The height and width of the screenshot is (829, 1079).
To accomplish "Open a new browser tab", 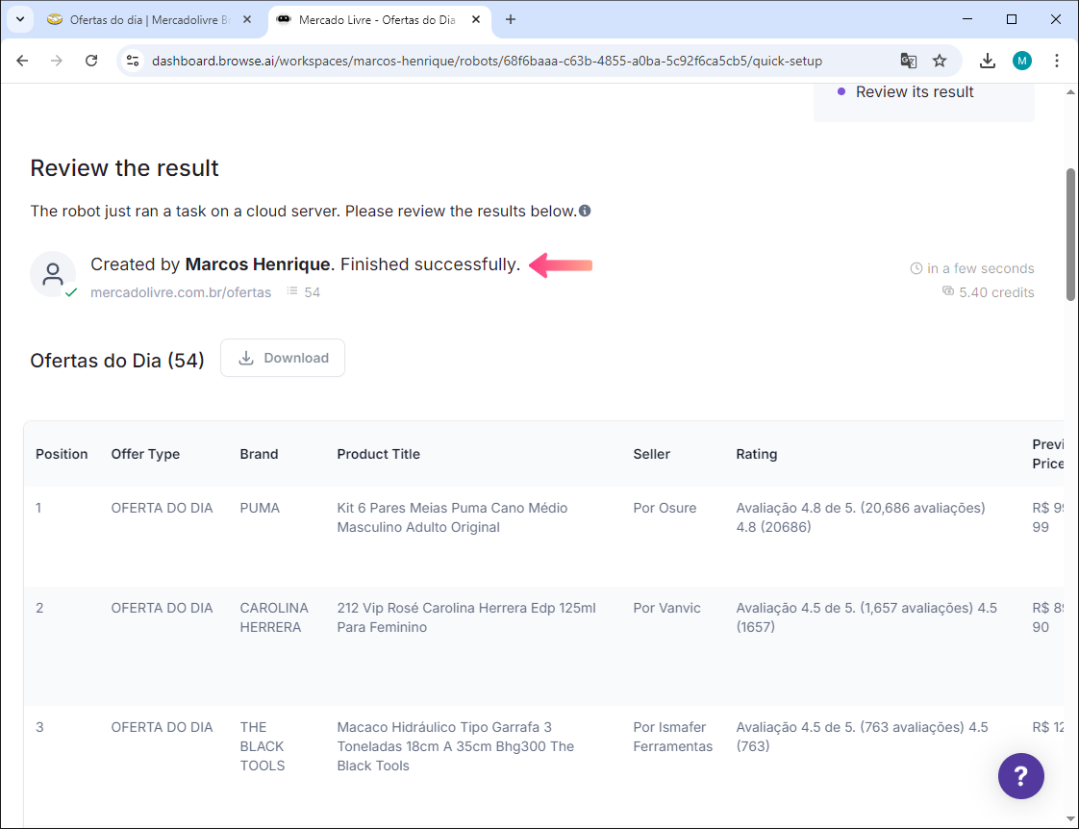I will click(511, 19).
